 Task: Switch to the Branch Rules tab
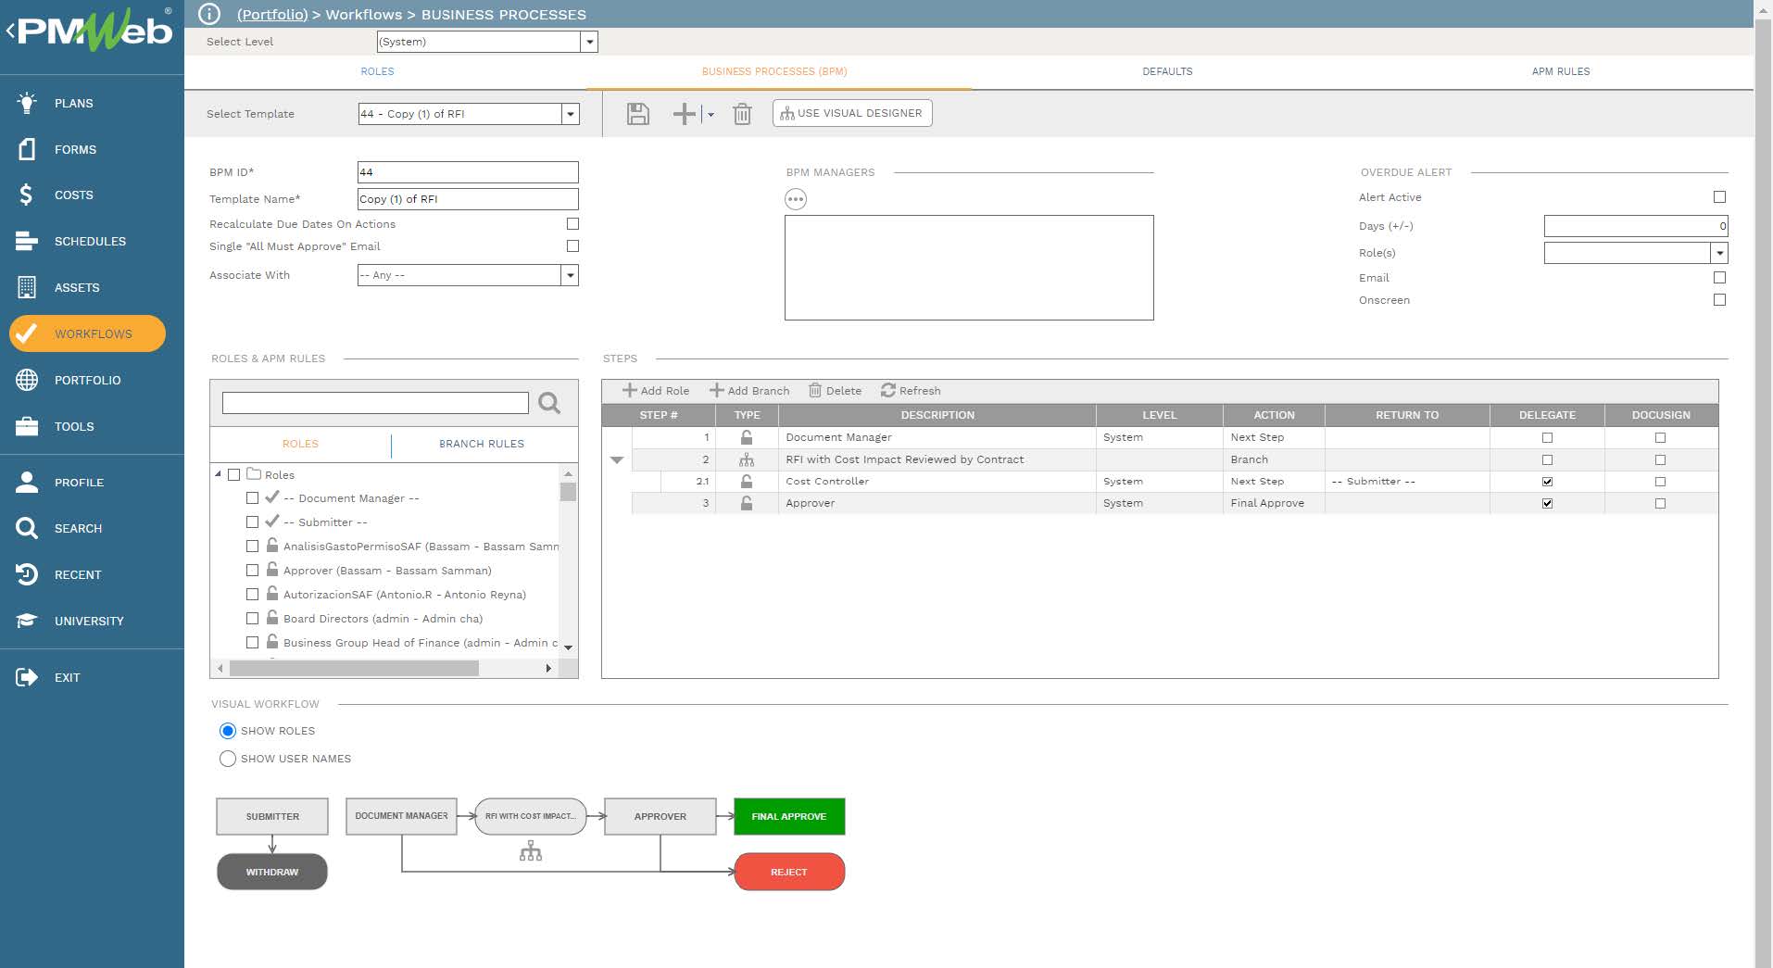coord(481,444)
